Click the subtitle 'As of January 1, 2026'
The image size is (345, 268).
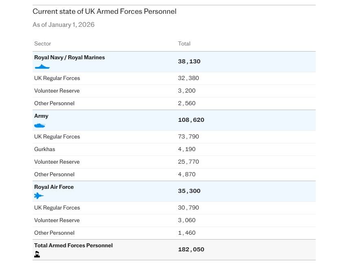[x=63, y=25]
